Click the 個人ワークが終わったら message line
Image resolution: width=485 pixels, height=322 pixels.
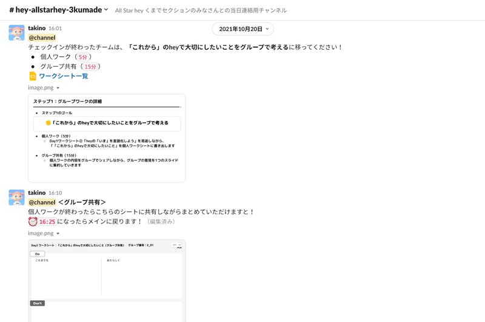[x=141, y=212]
